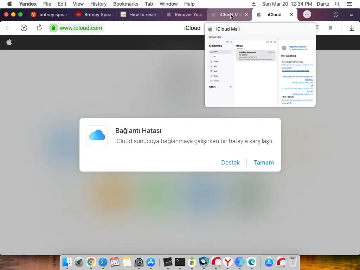Viewport: 360px width, 270px height.
Task: Open the Yandex hamburger menu
Action: click(352, 14)
